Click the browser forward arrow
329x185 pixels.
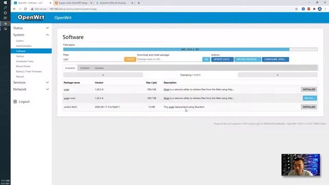pyautogui.click(x=20, y=9)
